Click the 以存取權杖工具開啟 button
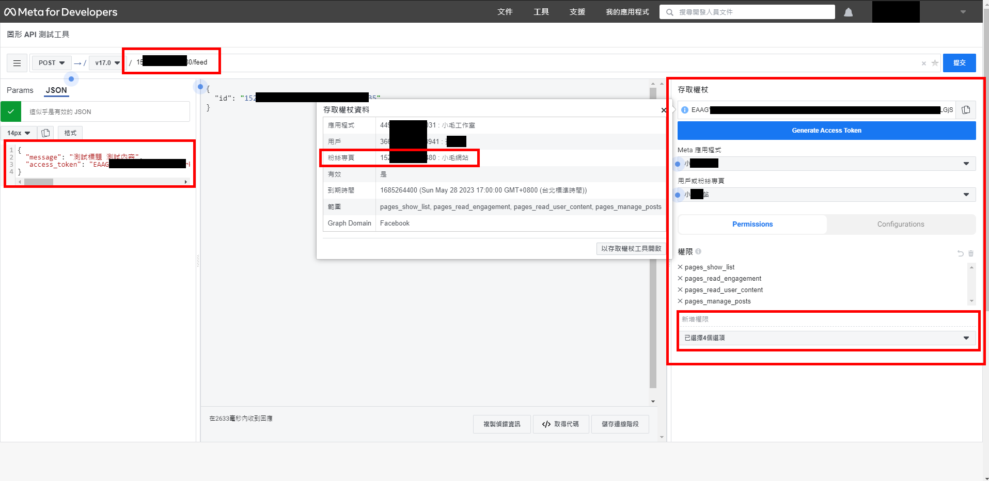The width and height of the screenshot is (989, 481). coord(631,249)
